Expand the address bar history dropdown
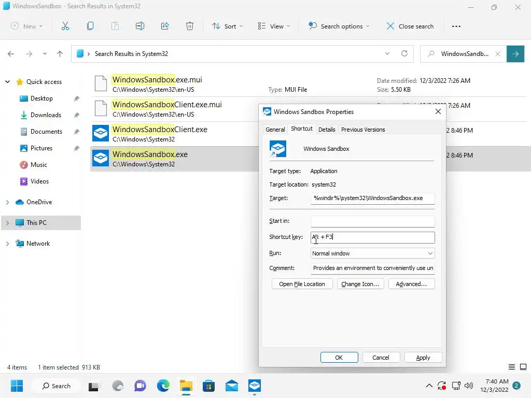Image resolution: width=531 pixels, height=398 pixels. [x=387, y=53]
